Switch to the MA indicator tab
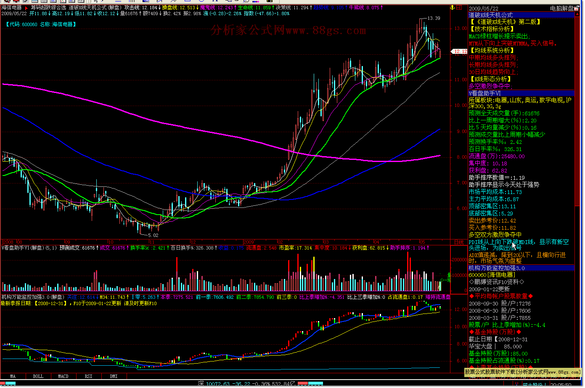The width and height of the screenshot is (585, 388). coord(13,376)
